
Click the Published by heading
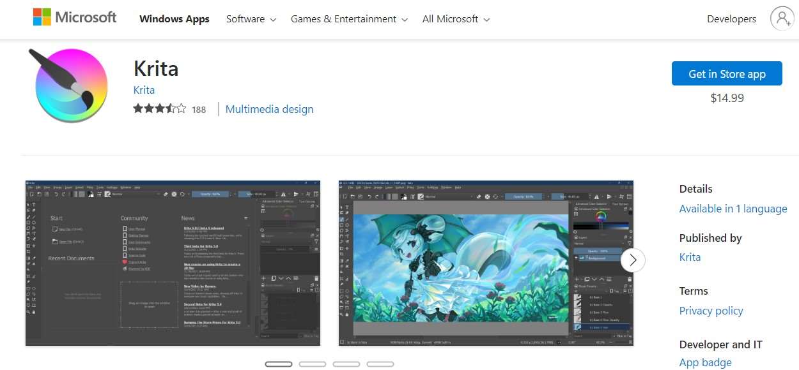click(710, 238)
